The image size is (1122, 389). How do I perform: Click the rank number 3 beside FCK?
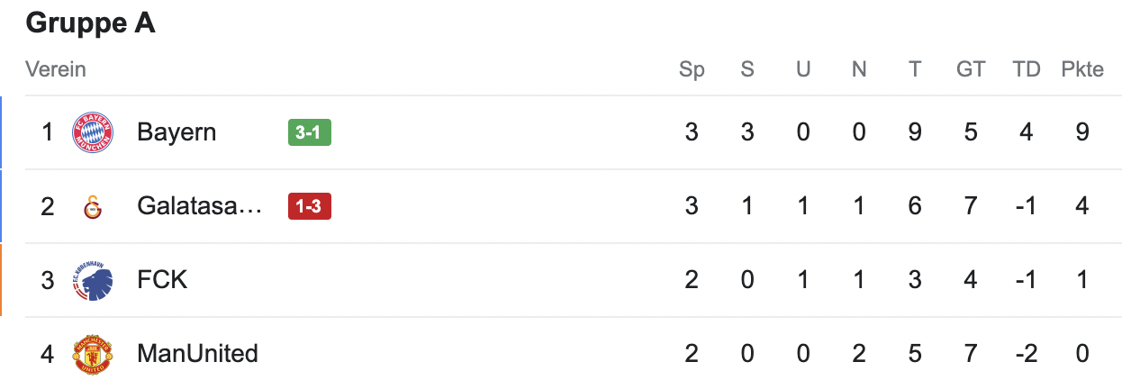coord(48,281)
